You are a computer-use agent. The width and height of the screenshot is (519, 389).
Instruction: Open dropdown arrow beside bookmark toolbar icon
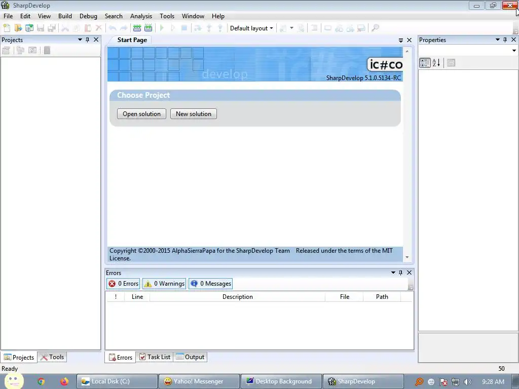tap(291, 28)
